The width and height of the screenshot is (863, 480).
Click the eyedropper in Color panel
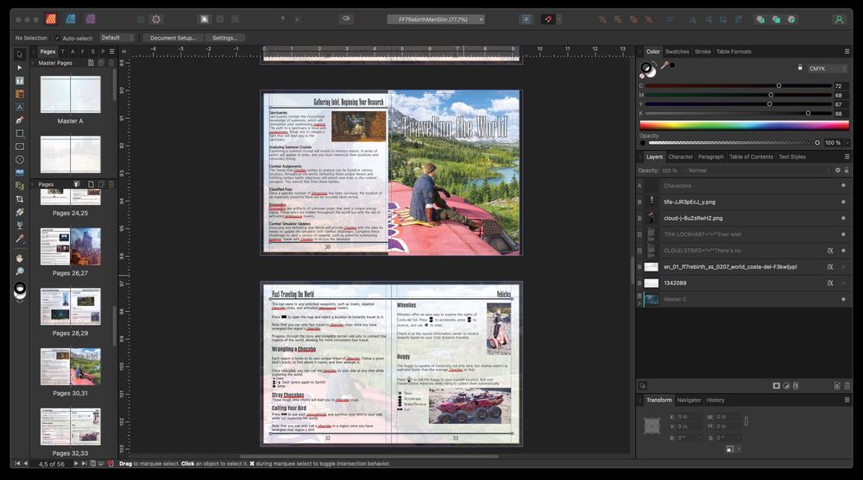(x=665, y=65)
